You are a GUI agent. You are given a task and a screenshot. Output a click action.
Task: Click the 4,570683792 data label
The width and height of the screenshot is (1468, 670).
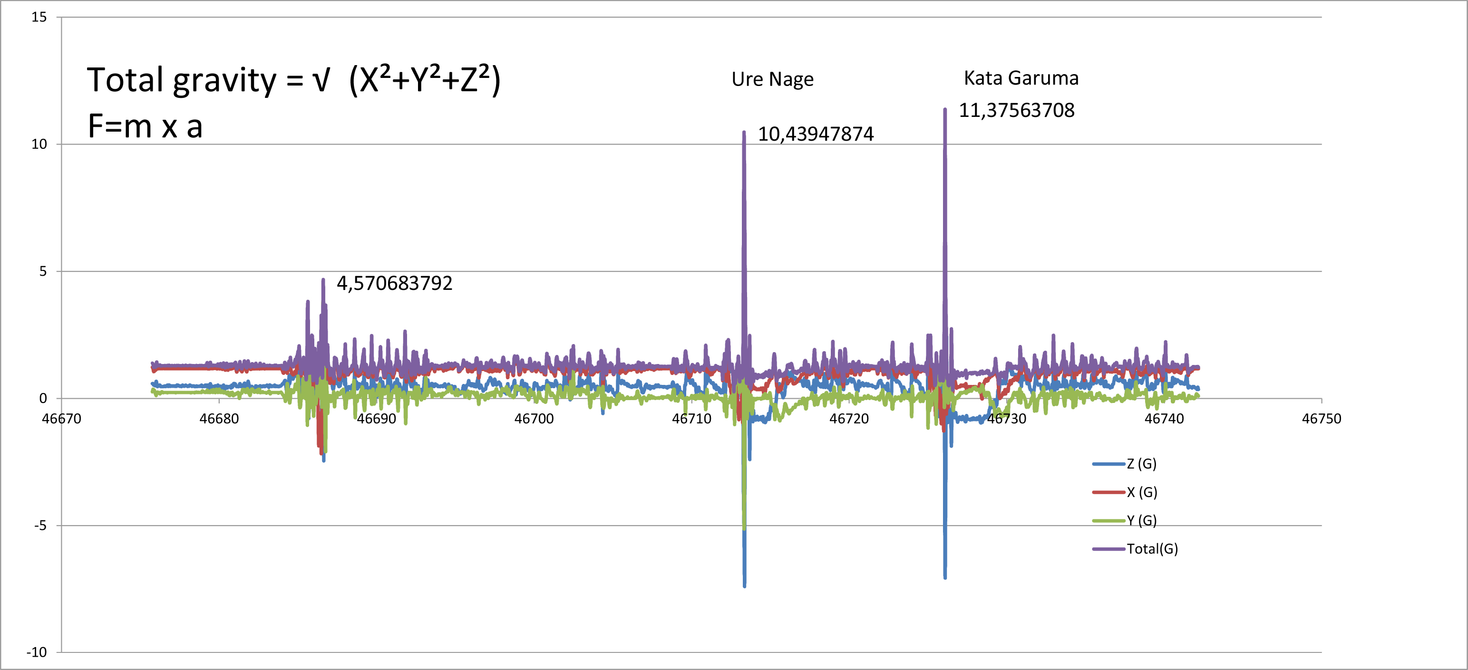click(394, 284)
